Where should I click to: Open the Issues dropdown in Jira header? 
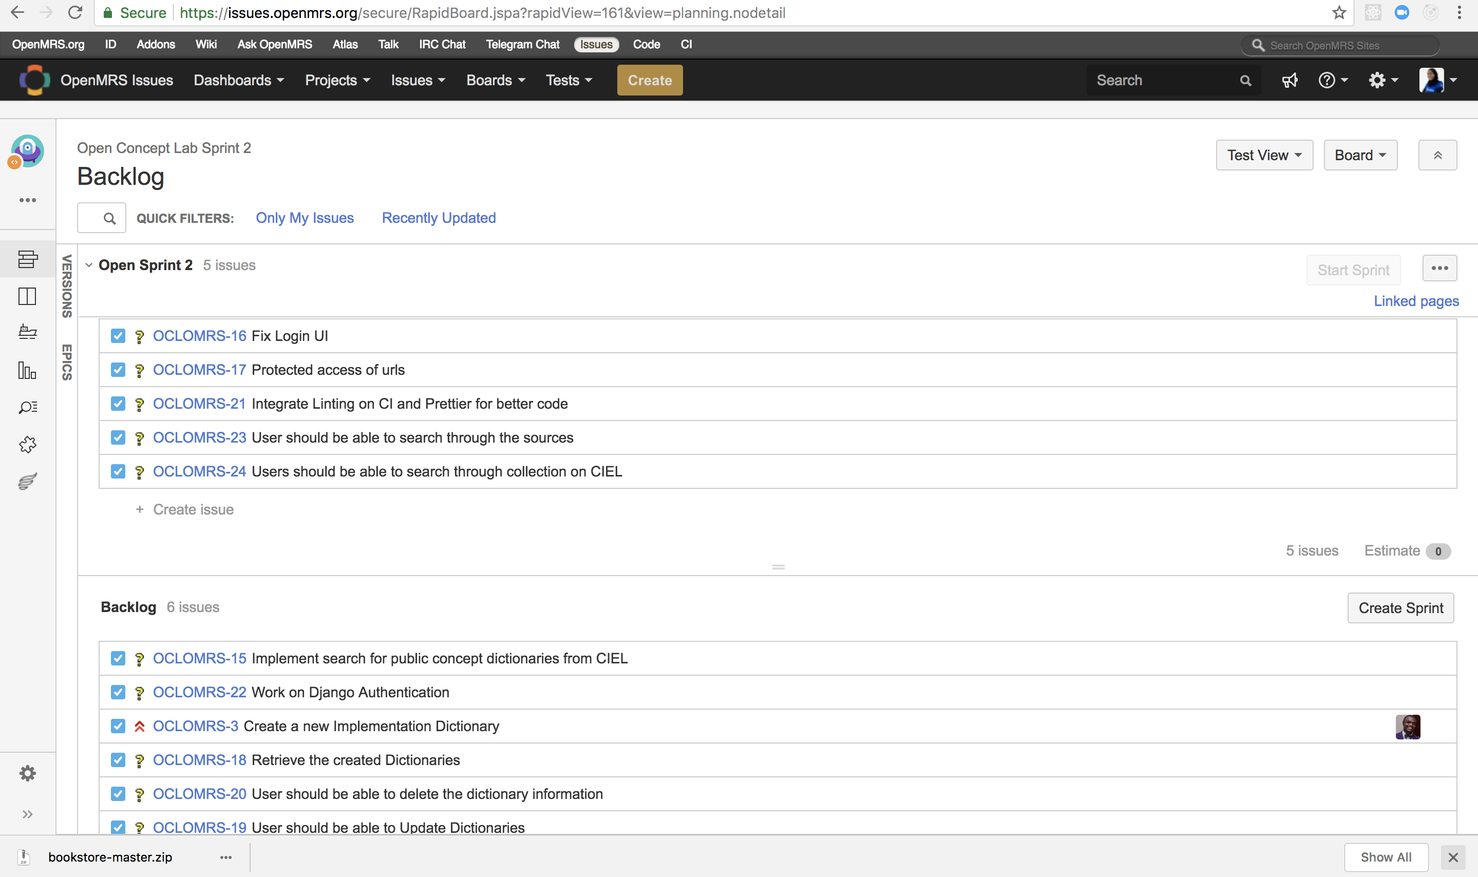click(418, 81)
